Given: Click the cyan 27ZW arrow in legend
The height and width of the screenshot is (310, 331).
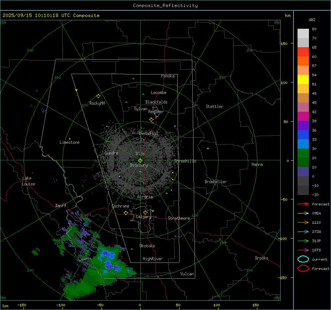Looking at the screenshot, I should pyautogui.click(x=303, y=232).
